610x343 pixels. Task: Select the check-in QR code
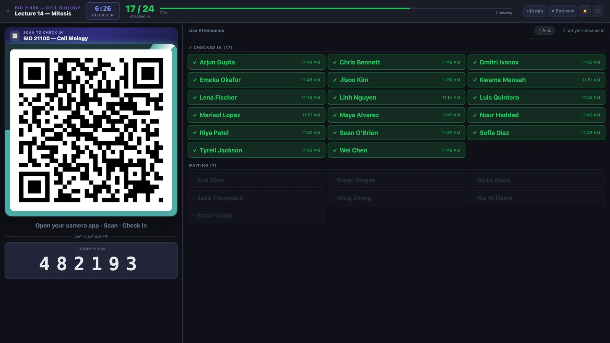(91, 130)
